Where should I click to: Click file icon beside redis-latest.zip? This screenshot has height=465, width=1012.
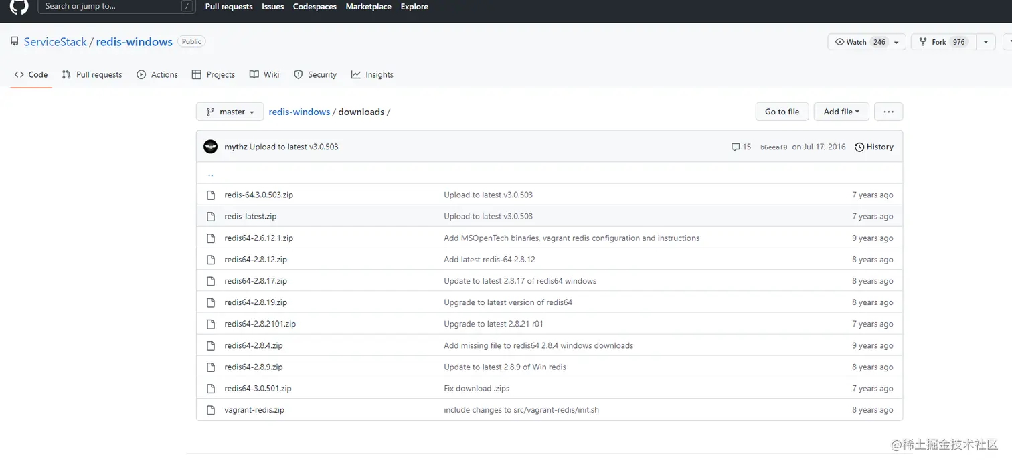point(211,217)
